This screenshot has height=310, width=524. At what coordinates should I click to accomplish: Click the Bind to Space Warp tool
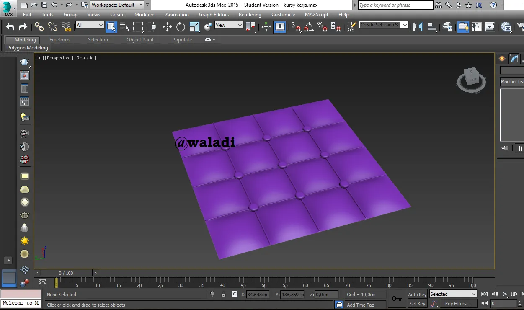(66, 27)
